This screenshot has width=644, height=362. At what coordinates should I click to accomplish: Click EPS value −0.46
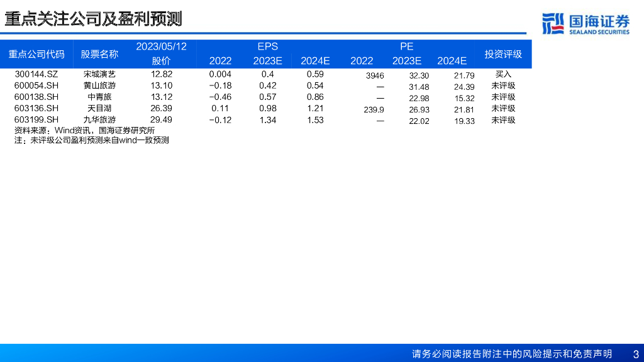tap(220, 97)
